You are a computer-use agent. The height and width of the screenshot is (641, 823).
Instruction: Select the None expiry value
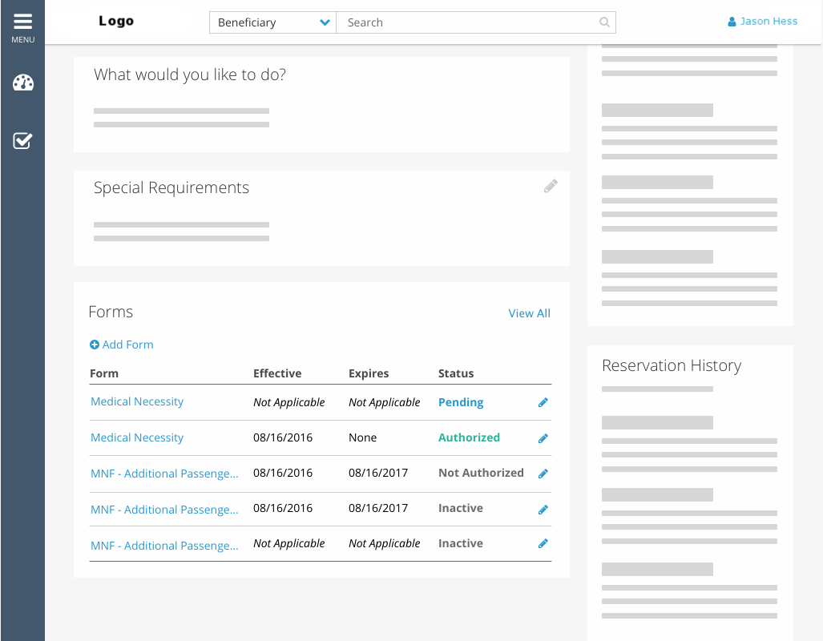[x=363, y=437]
